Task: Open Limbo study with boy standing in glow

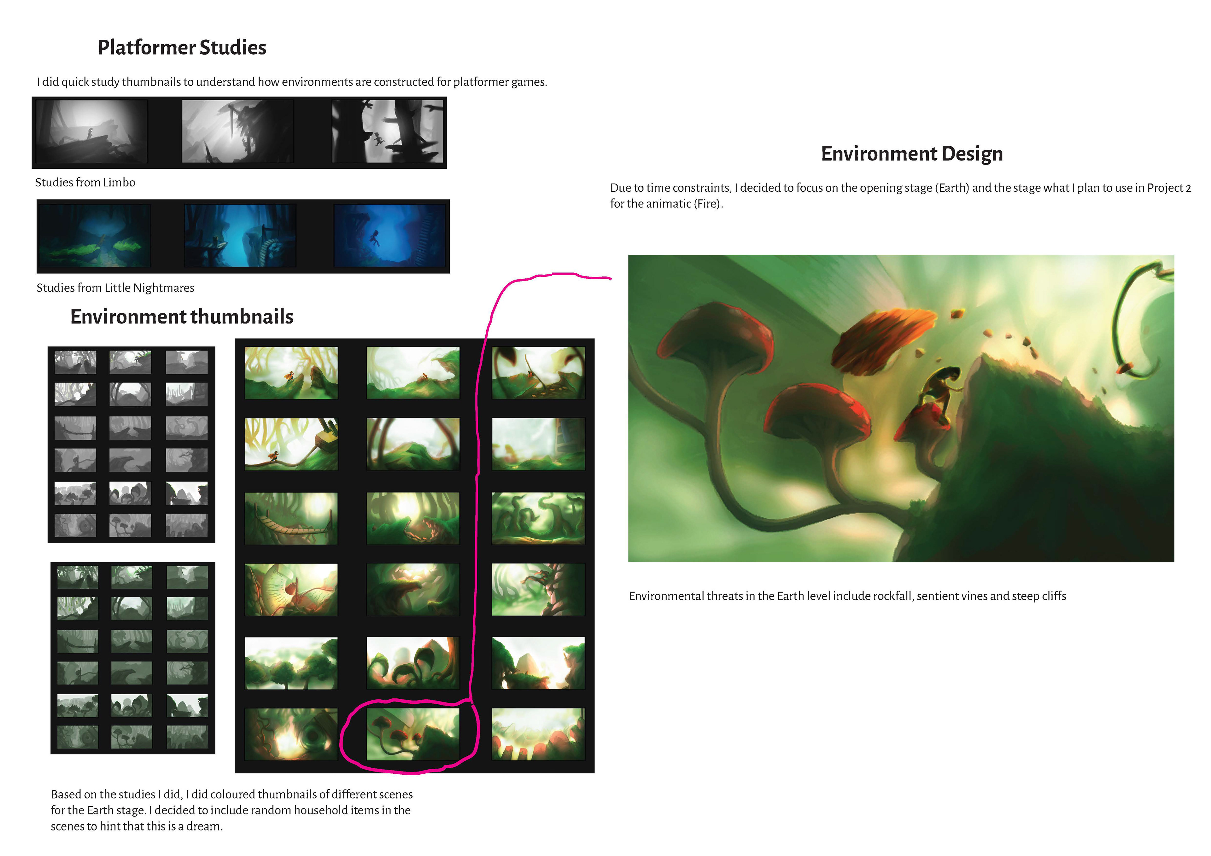Action: pos(92,131)
